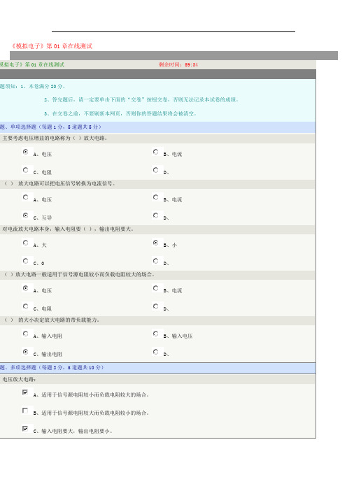Pick C、电阻 for 信号源电阻较小 single-choice question
This screenshot has width=347, height=491.
pyautogui.click(x=26, y=306)
